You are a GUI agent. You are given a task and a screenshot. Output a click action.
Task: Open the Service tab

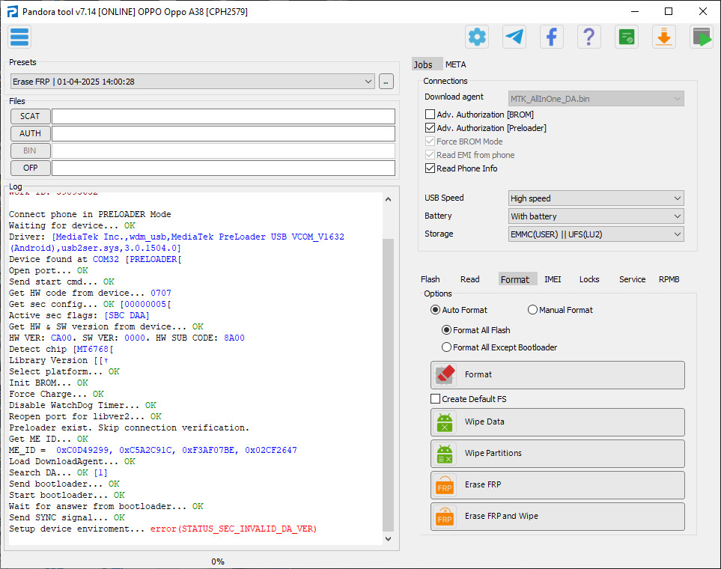pos(632,279)
